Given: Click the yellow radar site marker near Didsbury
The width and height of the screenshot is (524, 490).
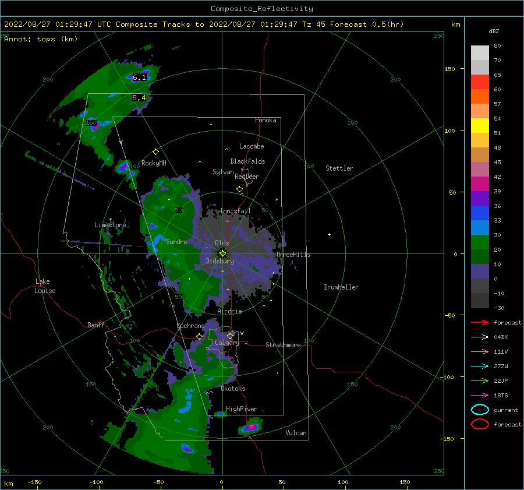Looking at the screenshot, I should (x=222, y=253).
